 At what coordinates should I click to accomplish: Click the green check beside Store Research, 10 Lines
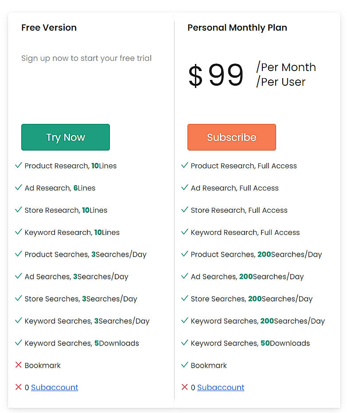18,210
